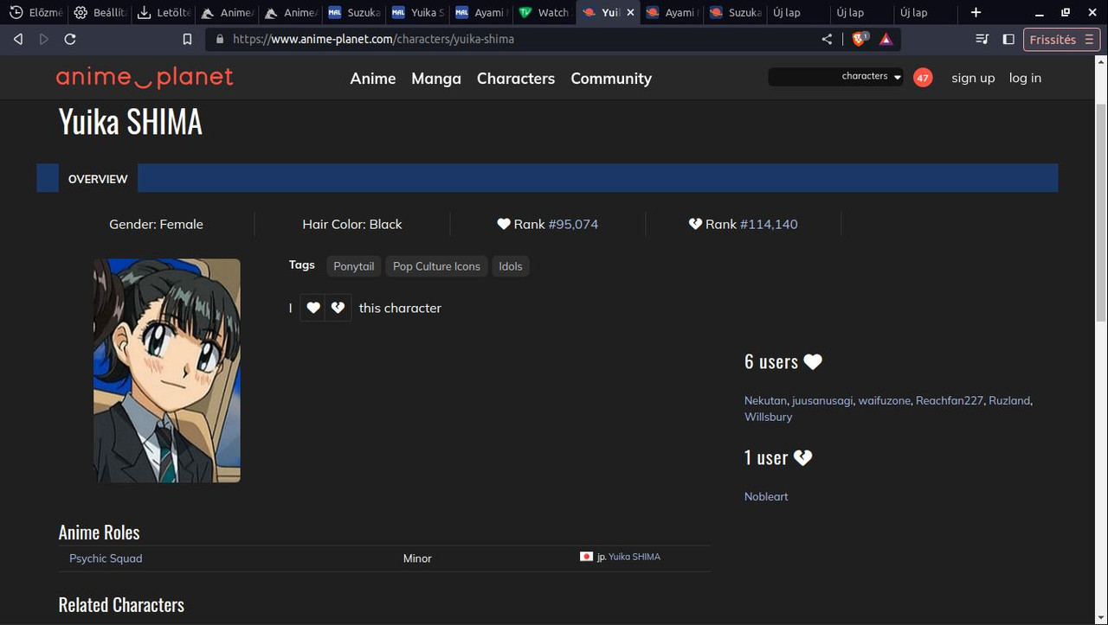The height and width of the screenshot is (625, 1108).
Task: Open the Psychic Squad anime link
Action: [106, 558]
